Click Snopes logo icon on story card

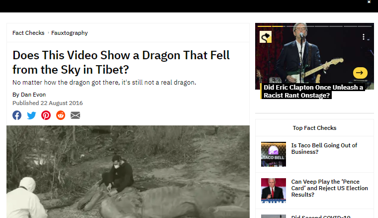point(266,37)
